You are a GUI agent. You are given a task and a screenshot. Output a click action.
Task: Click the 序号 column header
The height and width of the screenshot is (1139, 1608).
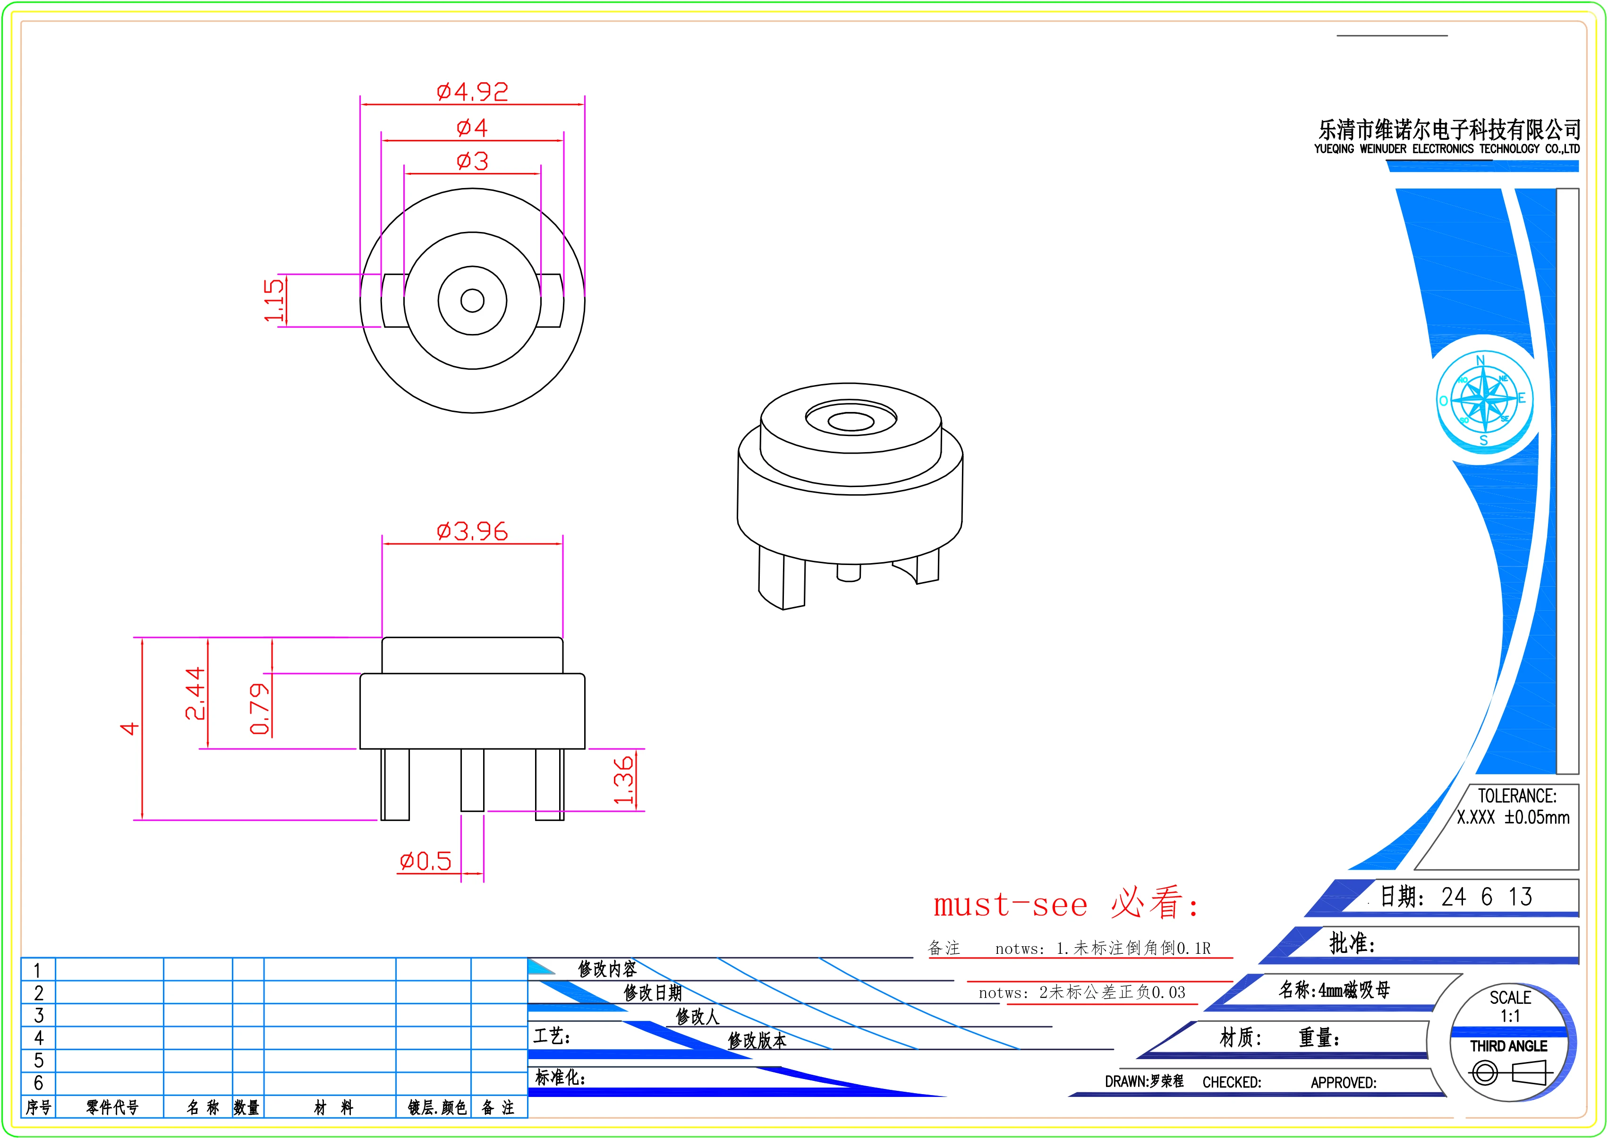(39, 1107)
